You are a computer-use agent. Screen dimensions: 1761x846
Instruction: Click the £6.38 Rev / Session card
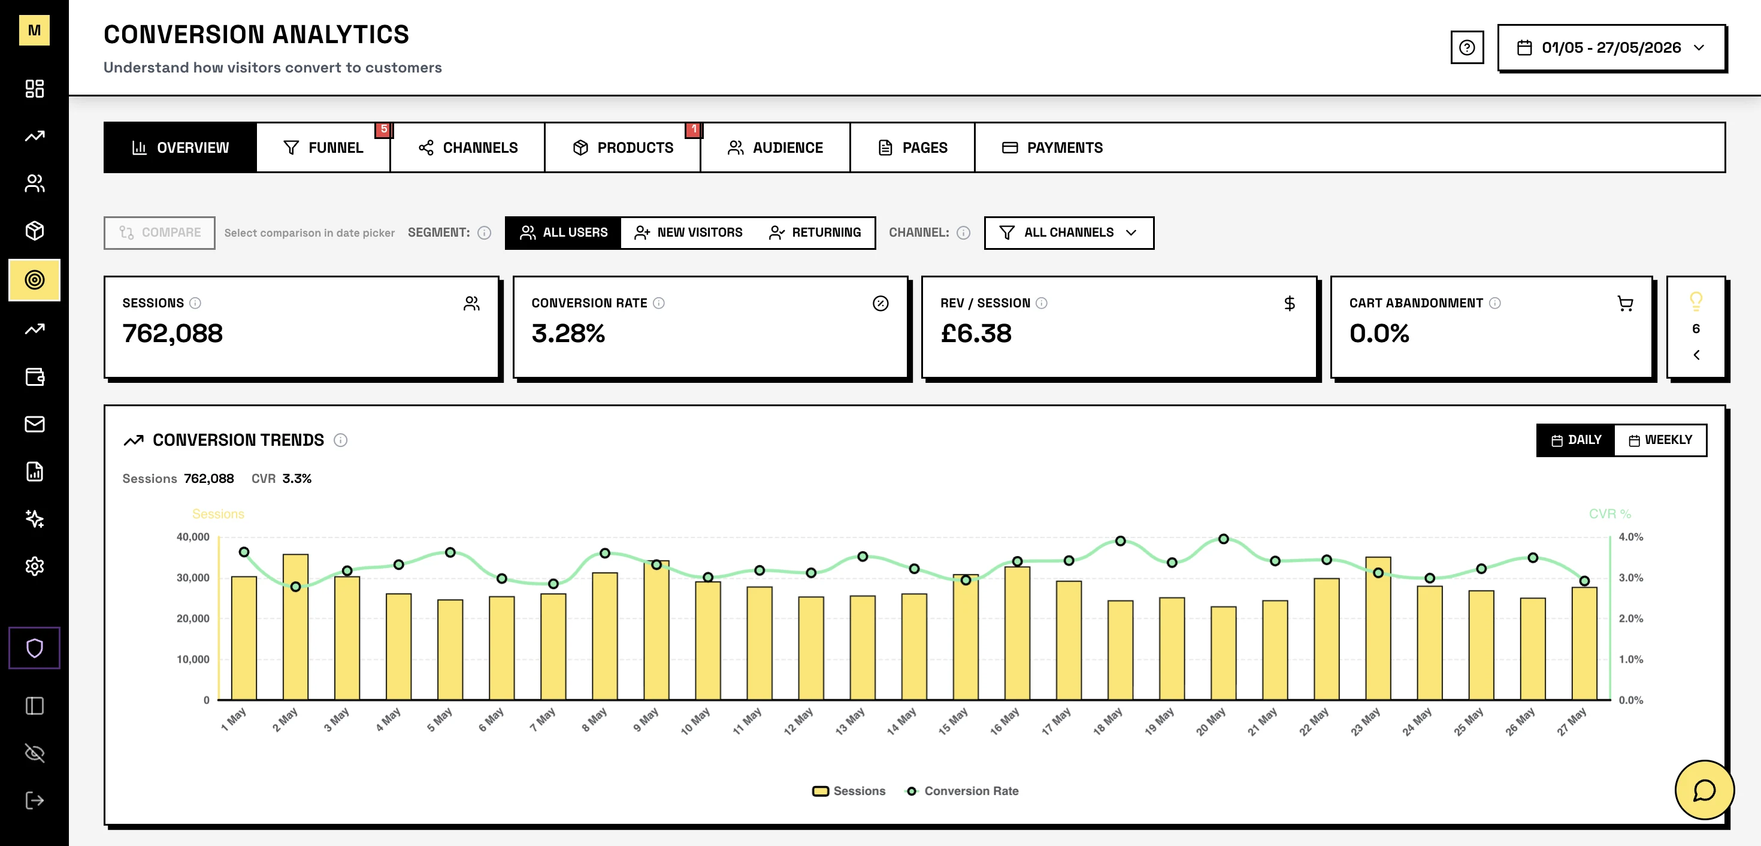point(1119,327)
